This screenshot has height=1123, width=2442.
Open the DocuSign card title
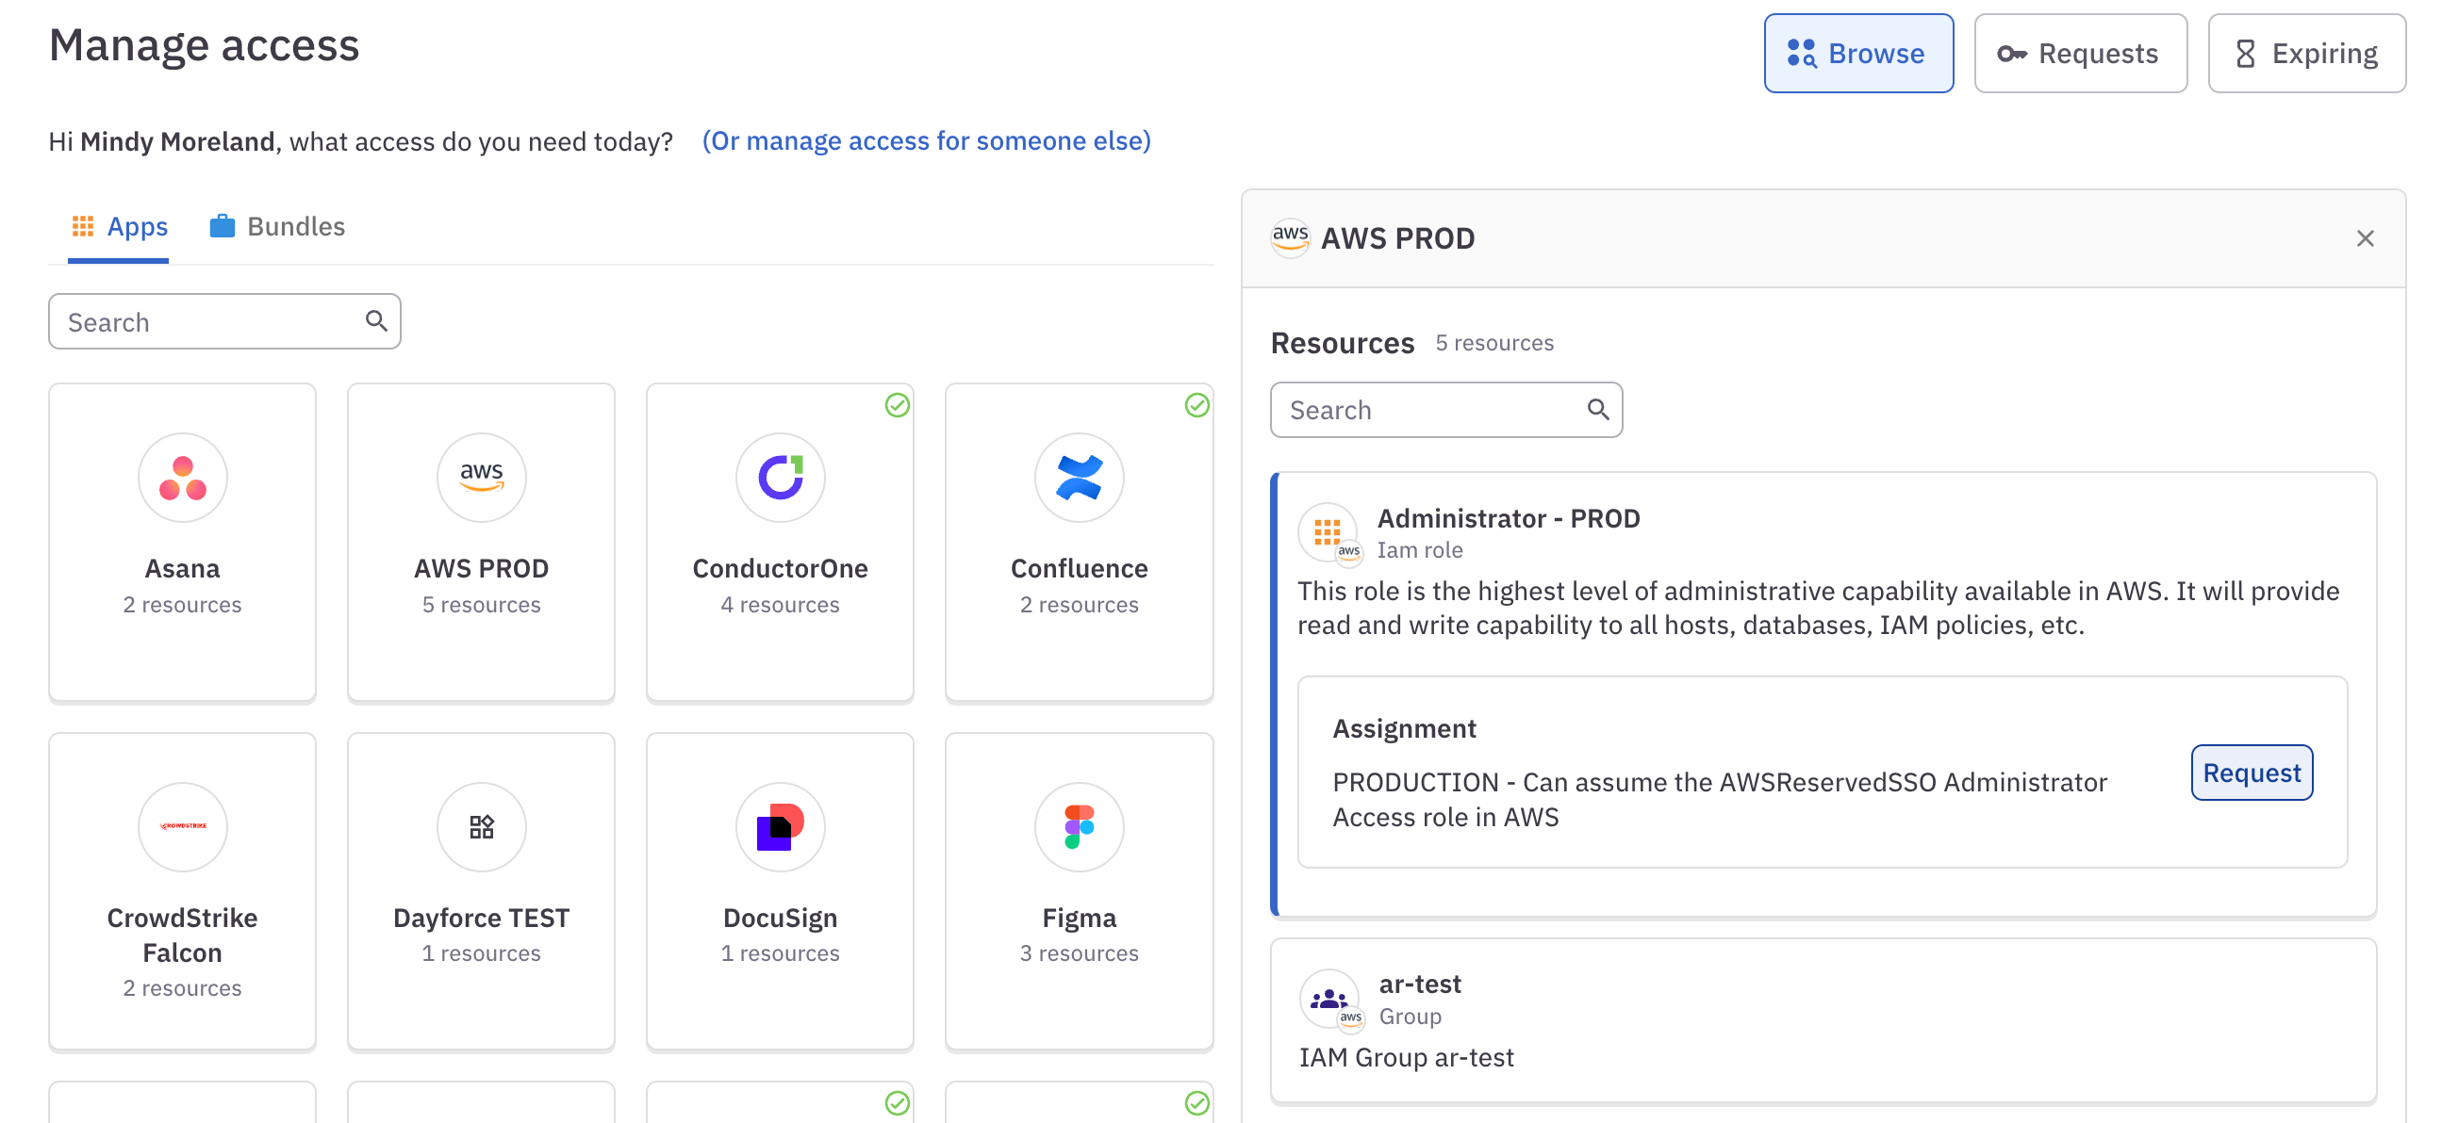pyautogui.click(x=780, y=918)
